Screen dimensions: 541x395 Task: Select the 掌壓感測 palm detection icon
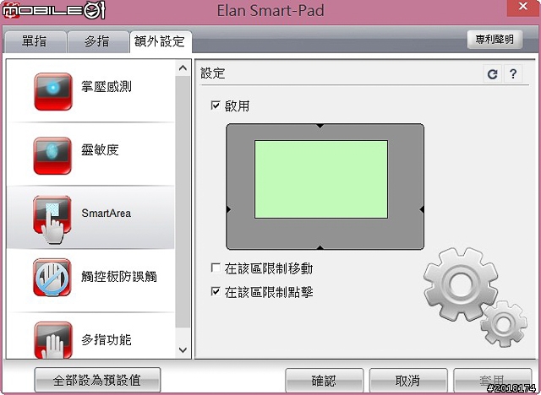tap(53, 91)
